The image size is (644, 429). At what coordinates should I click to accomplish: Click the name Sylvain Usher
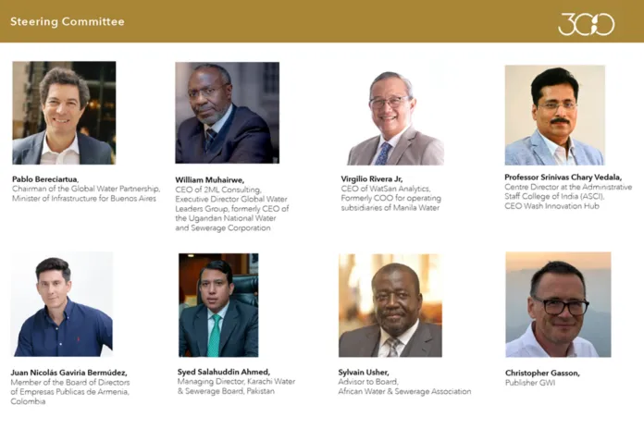(364, 373)
